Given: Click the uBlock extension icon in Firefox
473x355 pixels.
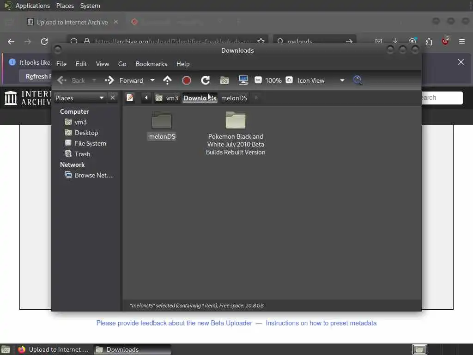Looking at the screenshot, I should coord(445,41).
